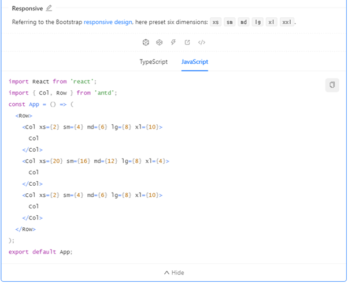The image size is (348, 283).
Task: Click the import Col, Row from 'antd' line
Action: click(62, 93)
